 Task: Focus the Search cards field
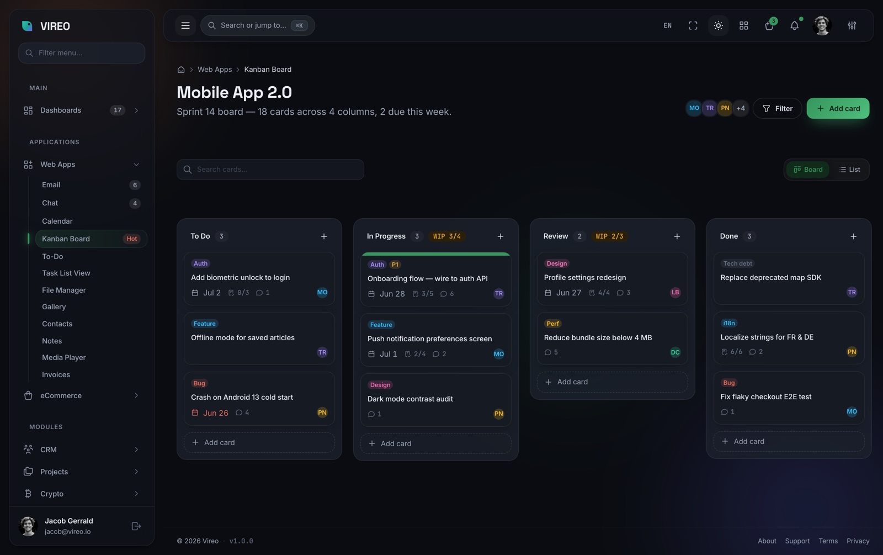pyautogui.click(x=270, y=170)
